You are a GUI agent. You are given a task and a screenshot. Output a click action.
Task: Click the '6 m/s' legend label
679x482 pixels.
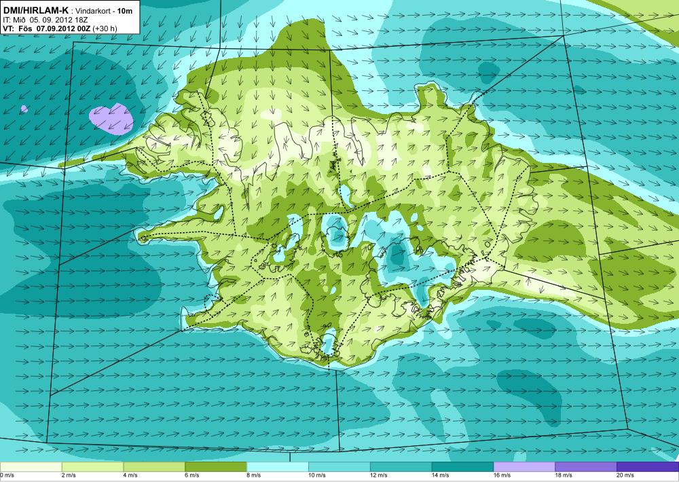[193, 475]
